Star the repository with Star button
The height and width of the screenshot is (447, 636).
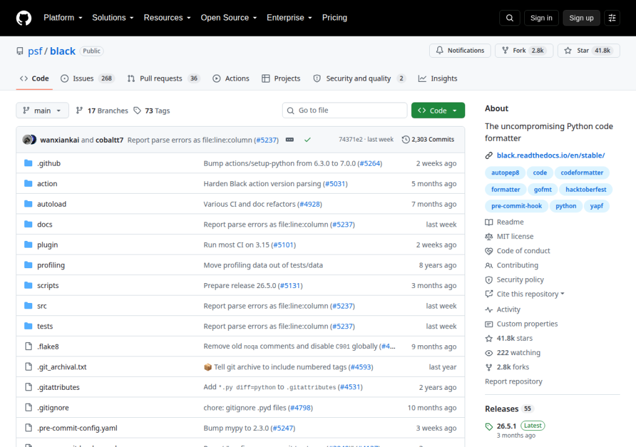(x=589, y=50)
